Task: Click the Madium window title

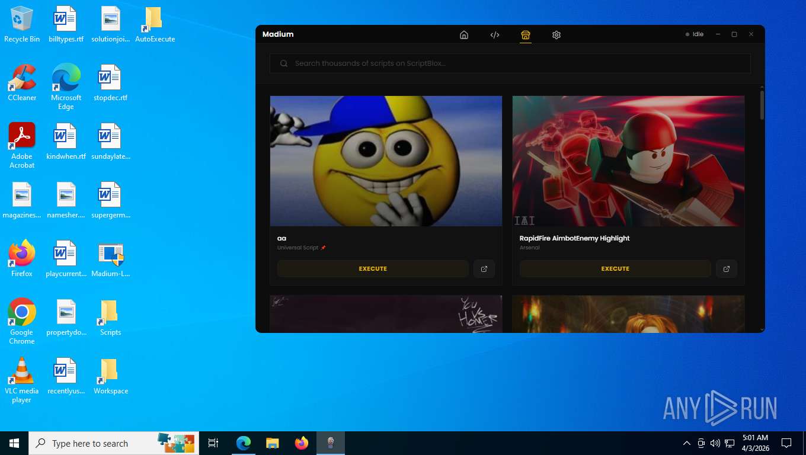Action: pos(278,34)
